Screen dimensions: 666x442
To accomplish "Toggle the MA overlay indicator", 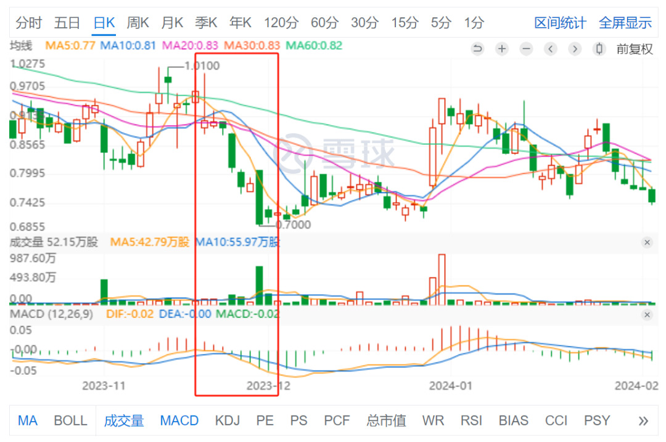I will [27, 420].
